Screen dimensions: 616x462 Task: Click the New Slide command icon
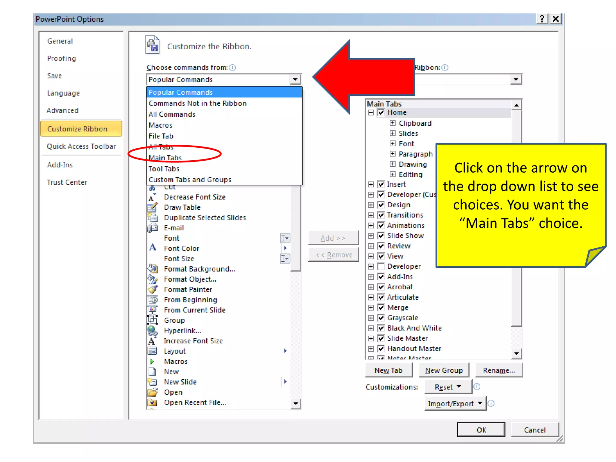[x=152, y=382]
